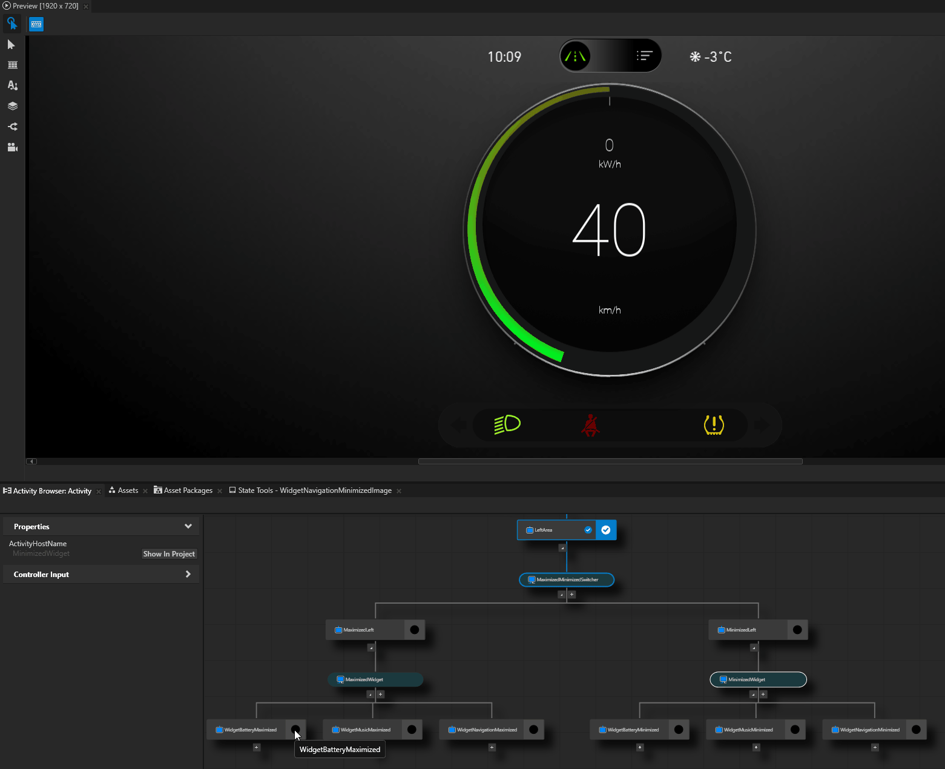Click the plus button under the MaximizedWidget node
Screen dimensions: 945x769
click(380, 695)
